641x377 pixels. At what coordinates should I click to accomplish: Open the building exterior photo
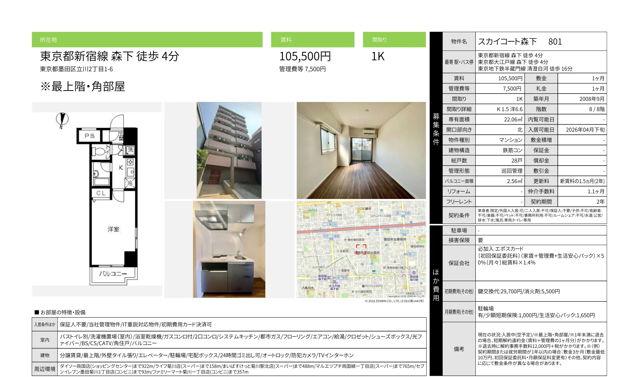point(229,150)
